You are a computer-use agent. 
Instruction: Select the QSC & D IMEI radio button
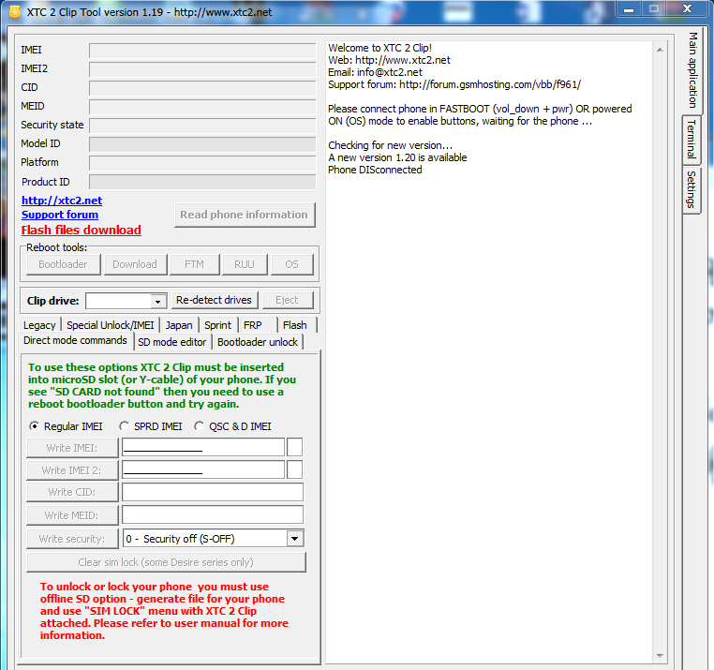pyautogui.click(x=199, y=426)
